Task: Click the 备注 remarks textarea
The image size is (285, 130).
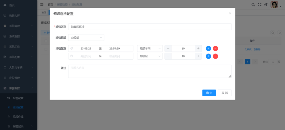Action: (150, 71)
